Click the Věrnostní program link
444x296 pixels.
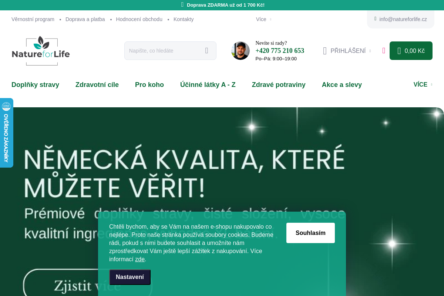pos(33,19)
